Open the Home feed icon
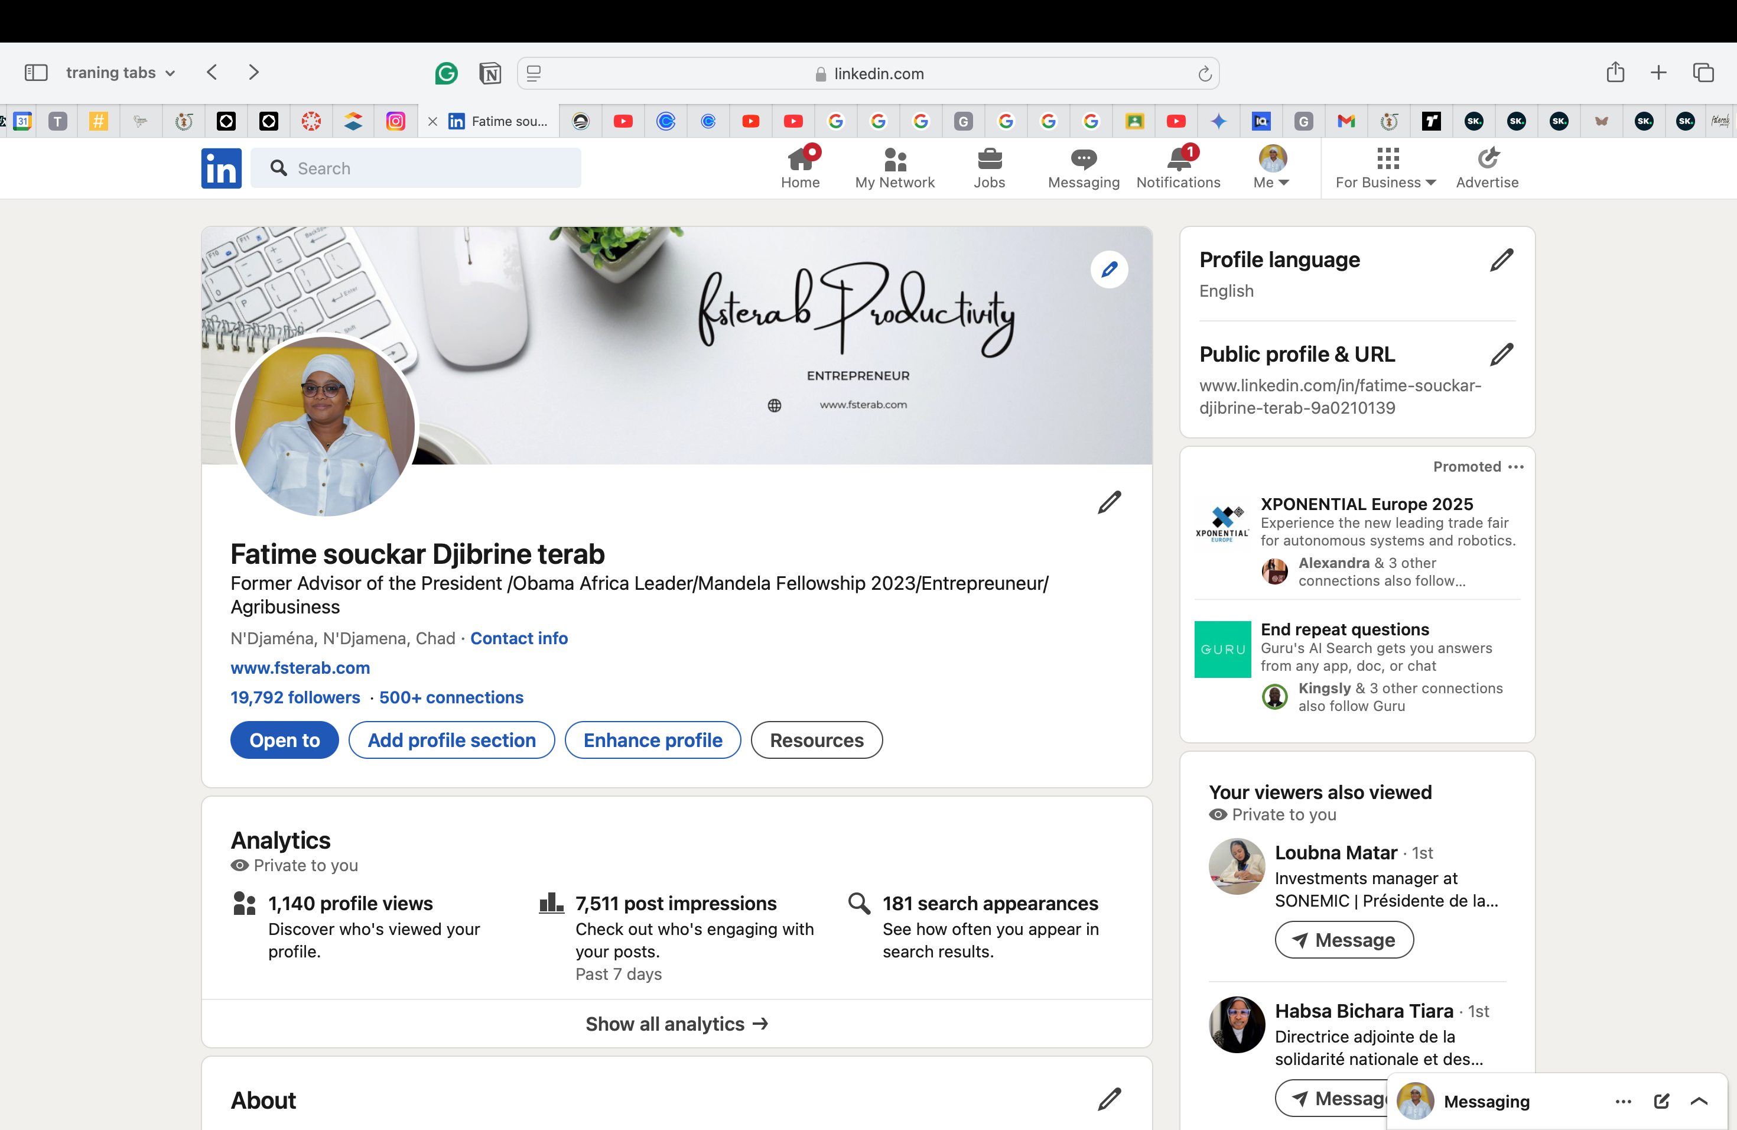 pos(800,159)
